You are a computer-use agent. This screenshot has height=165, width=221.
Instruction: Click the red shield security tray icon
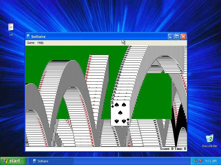click(x=201, y=161)
